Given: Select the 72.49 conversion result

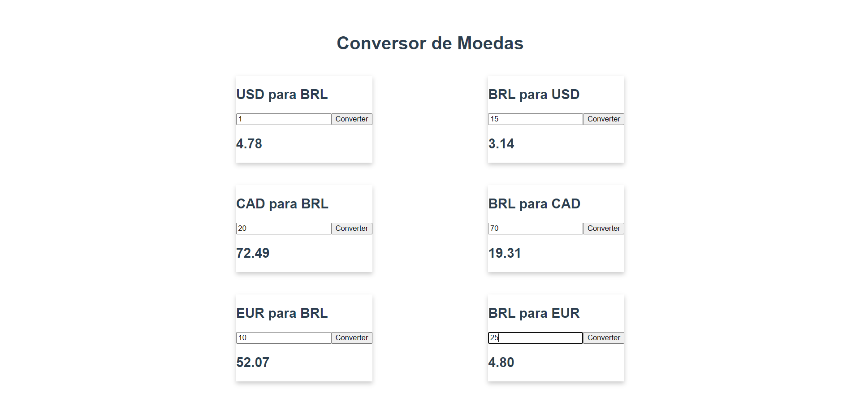Looking at the screenshot, I should [253, 253].
